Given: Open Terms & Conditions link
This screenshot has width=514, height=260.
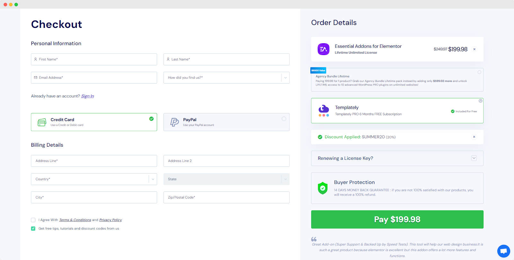Looking at the screenshot, I should point(75,220).
